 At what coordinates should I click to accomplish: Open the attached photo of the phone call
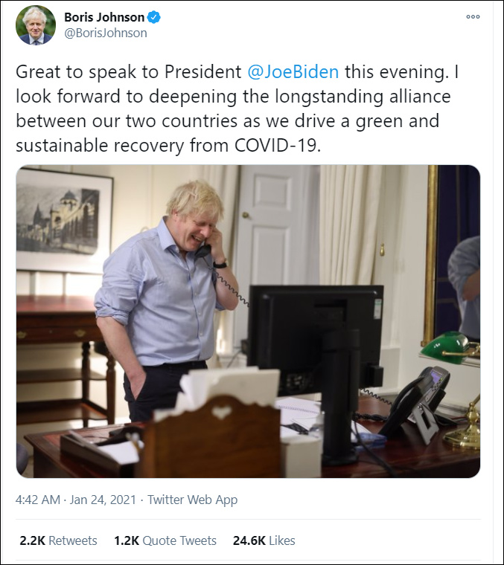[x=248, y=320]
